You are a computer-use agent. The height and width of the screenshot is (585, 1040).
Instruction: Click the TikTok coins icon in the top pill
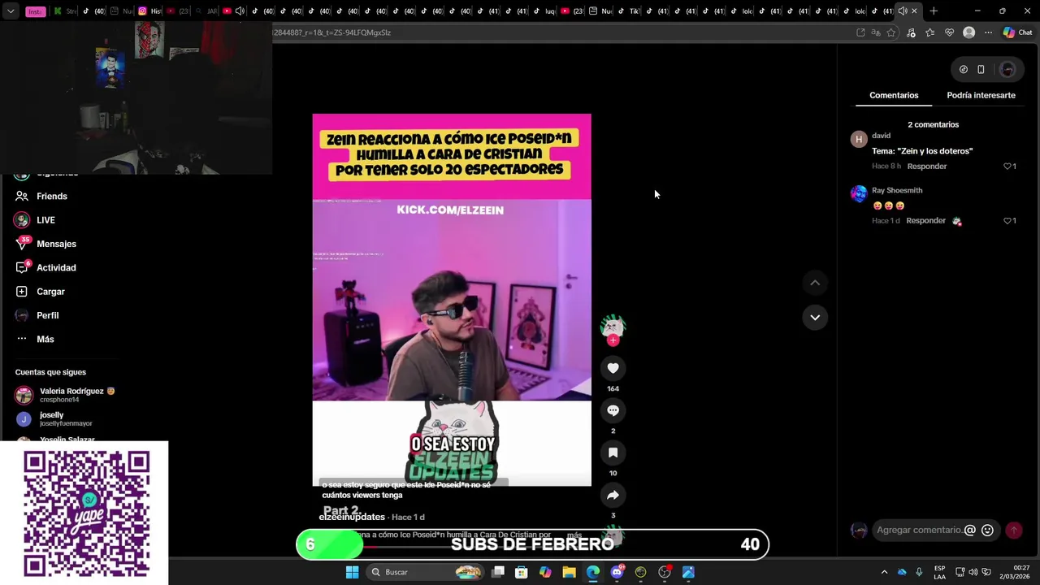point(963,69)
